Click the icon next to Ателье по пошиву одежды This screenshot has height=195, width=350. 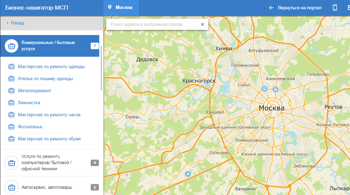pos(11,79)
